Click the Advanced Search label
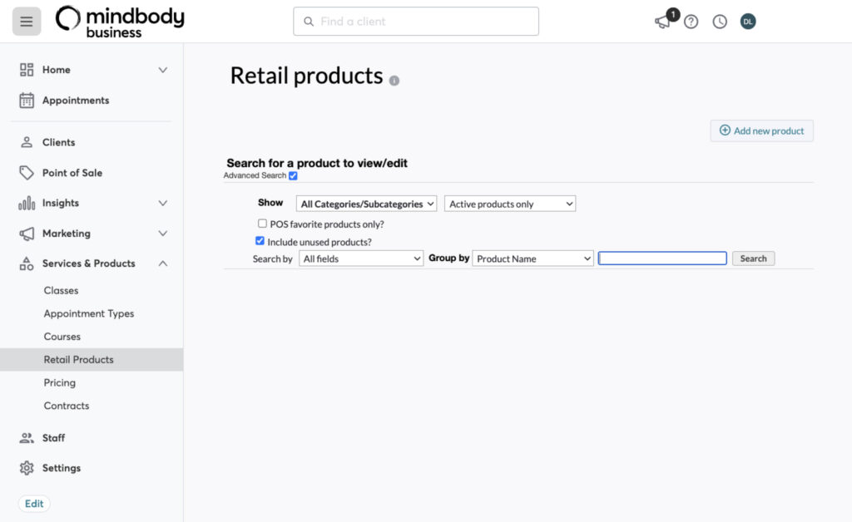This screenshot has height=522, width=852. pos(255,176)
